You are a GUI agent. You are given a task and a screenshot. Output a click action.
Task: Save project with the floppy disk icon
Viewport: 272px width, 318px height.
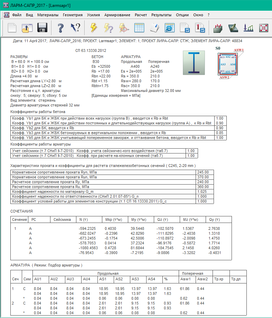42,28
